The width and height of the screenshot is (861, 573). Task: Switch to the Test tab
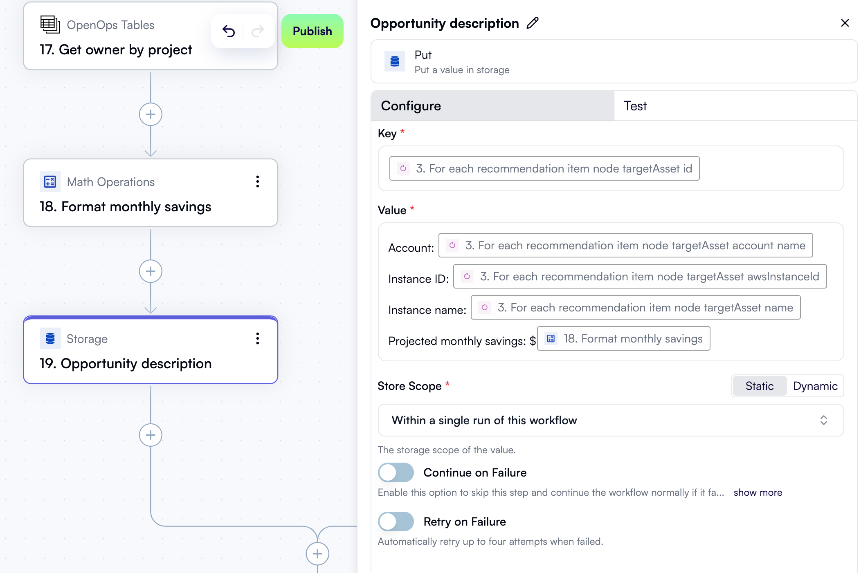point(635,106)
